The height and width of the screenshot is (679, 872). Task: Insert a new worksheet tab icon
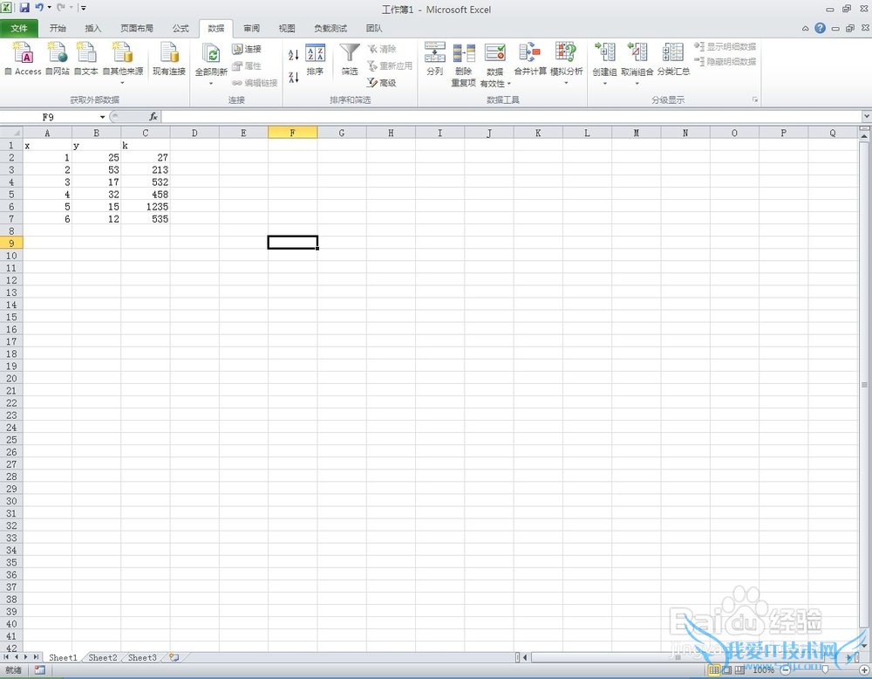click(174, 657)
